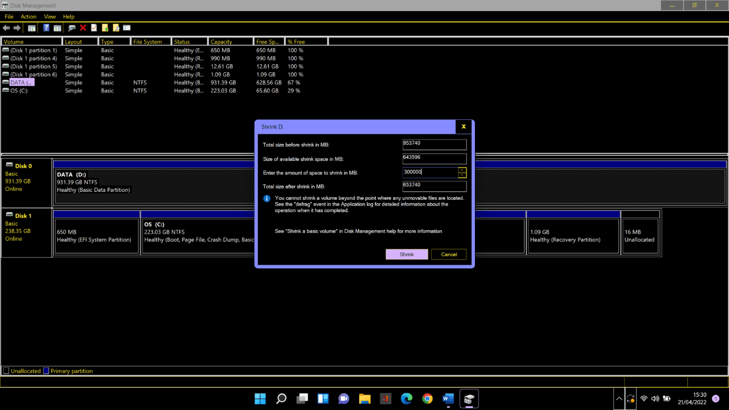Click the shrink amount input field
This screenshot has height=410, width=729.
coord(430,172)
